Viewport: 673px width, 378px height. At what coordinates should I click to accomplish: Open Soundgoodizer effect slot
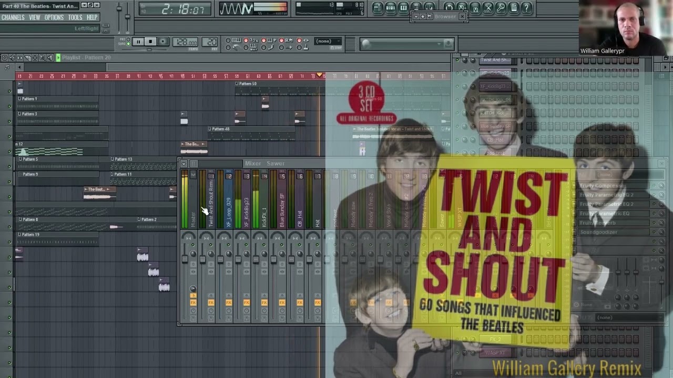(614, 232)
